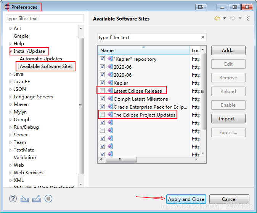This screenshot has height=213, width=257.
Task: Uncheck the Kepler site checkbox
Action: coord(103,83)
